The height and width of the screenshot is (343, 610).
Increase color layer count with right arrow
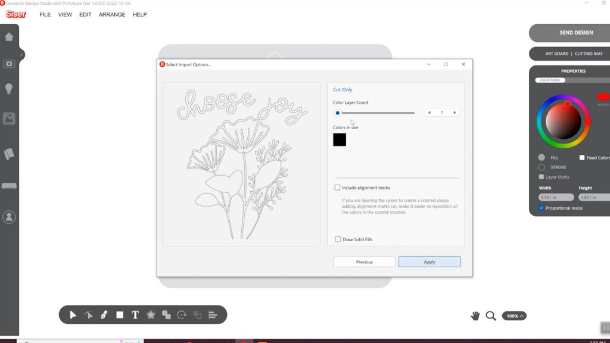click(455, 113)
